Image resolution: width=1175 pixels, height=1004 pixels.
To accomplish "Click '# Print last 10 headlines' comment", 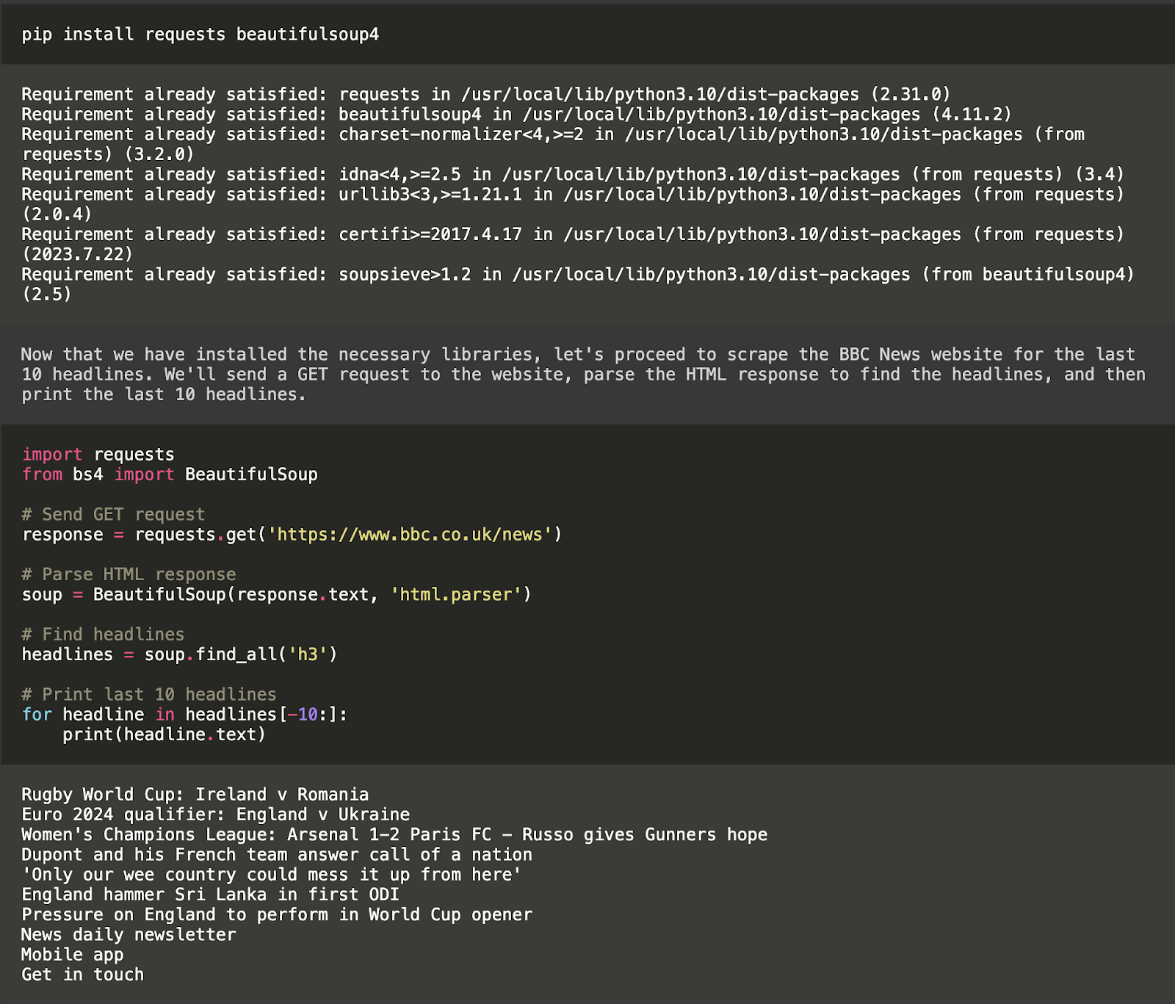I will pyautogui.click(x=149, y=695).
